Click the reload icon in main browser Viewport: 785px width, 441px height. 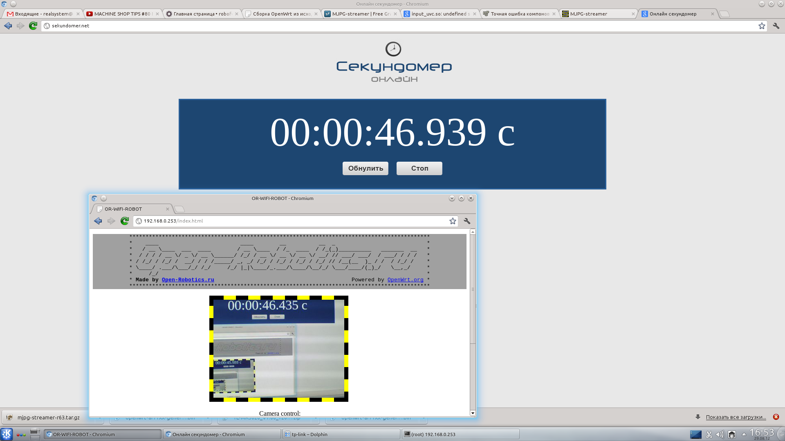(33, 26)
